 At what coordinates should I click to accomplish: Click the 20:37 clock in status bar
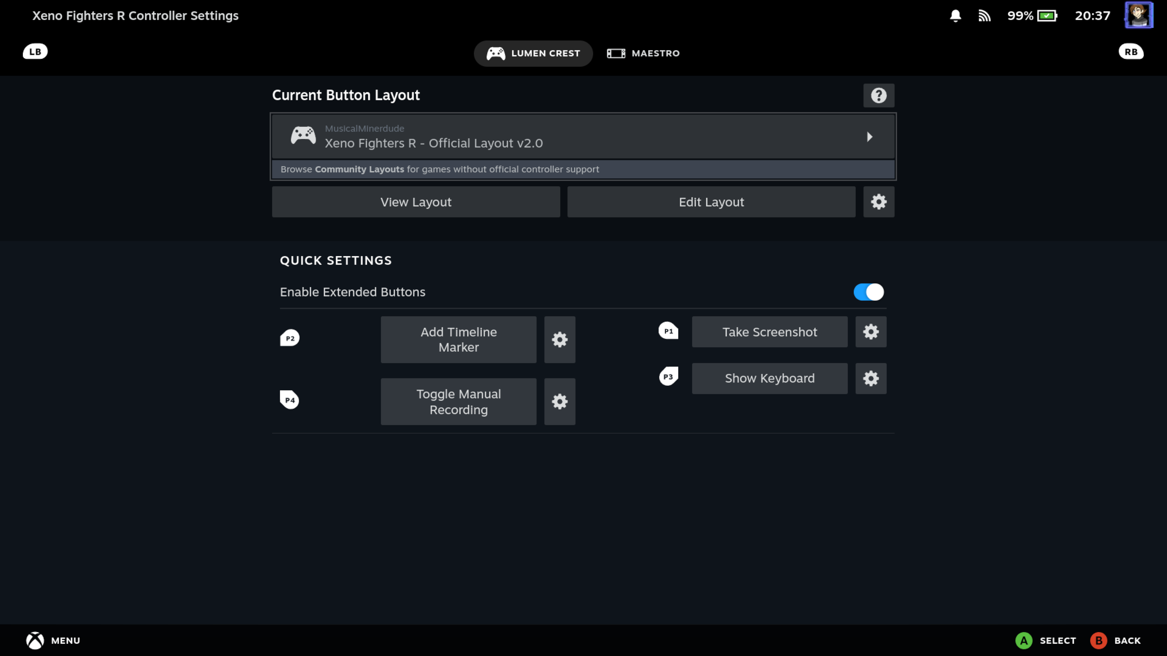pos(1092,16)
